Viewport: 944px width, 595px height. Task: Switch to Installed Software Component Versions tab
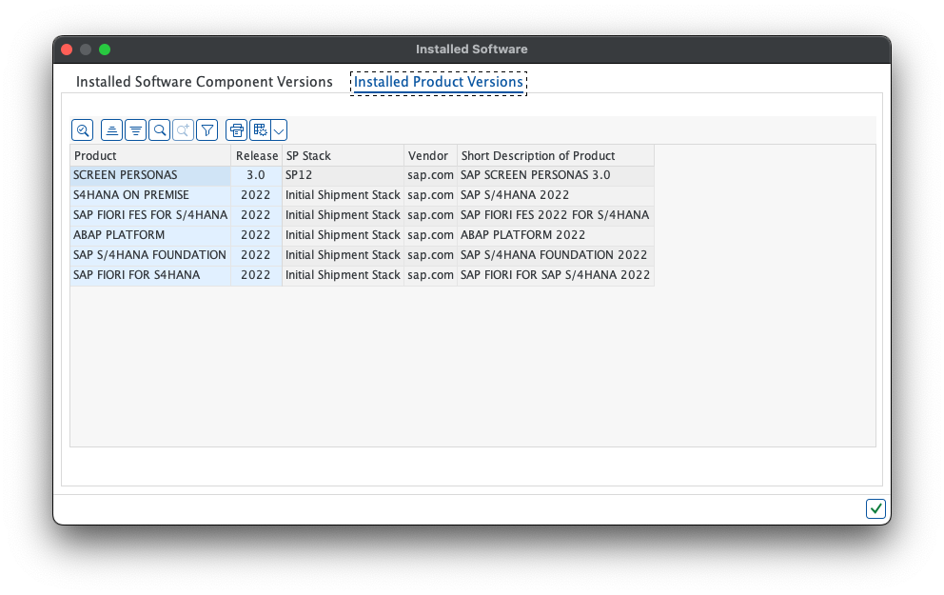[204, 82]
